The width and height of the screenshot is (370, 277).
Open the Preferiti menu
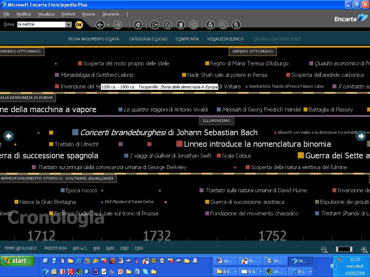(68, 14)
